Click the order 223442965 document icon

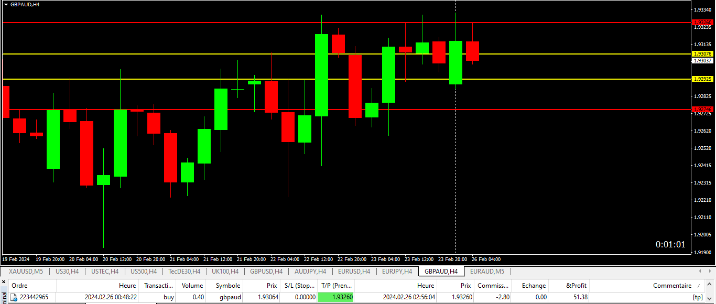[x=14, y=297]
